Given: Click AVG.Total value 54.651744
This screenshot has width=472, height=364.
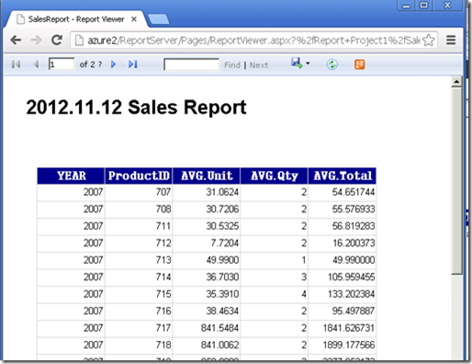Looking at the screenshot, I should (354, 192).
